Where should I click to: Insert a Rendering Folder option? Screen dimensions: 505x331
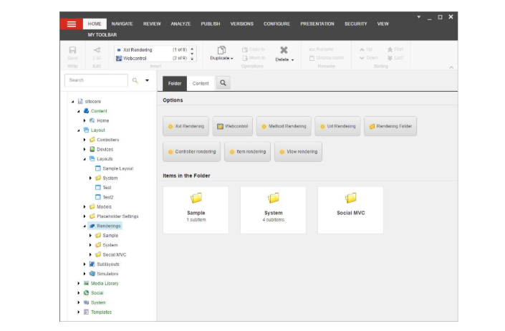(x=390, y=126)
